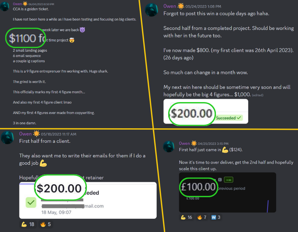Click the Succeeded status badge
298x232 pixels.
click(228, 118)
